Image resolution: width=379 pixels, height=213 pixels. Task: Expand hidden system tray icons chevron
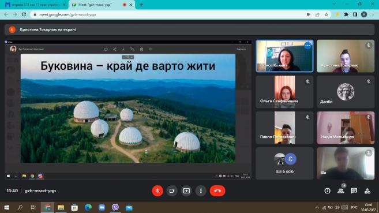coord(317,208)
